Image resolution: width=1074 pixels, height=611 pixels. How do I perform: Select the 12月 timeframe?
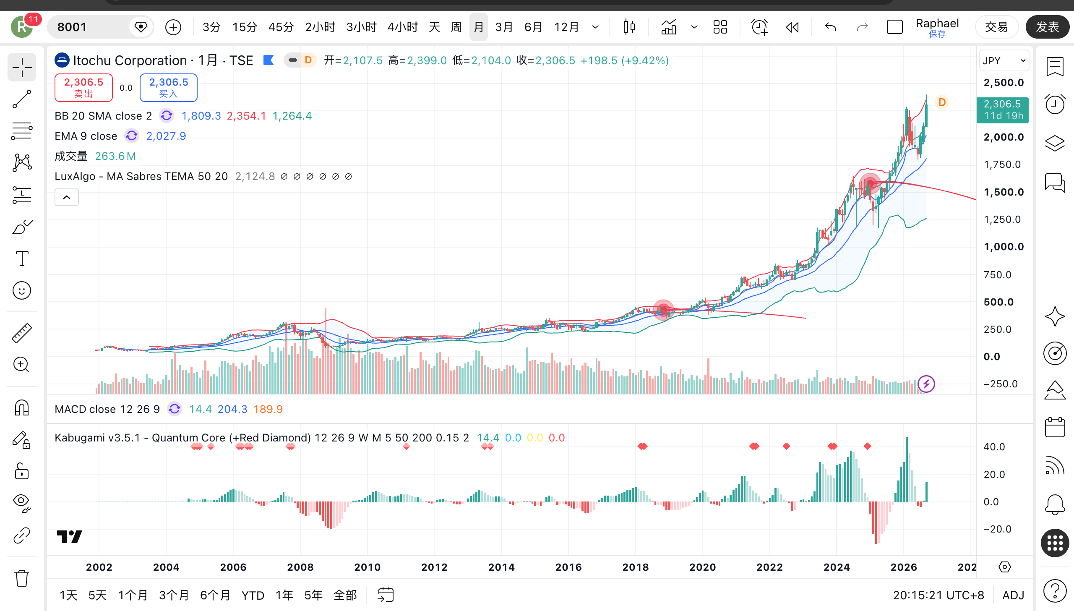click(x=566, y=27)
